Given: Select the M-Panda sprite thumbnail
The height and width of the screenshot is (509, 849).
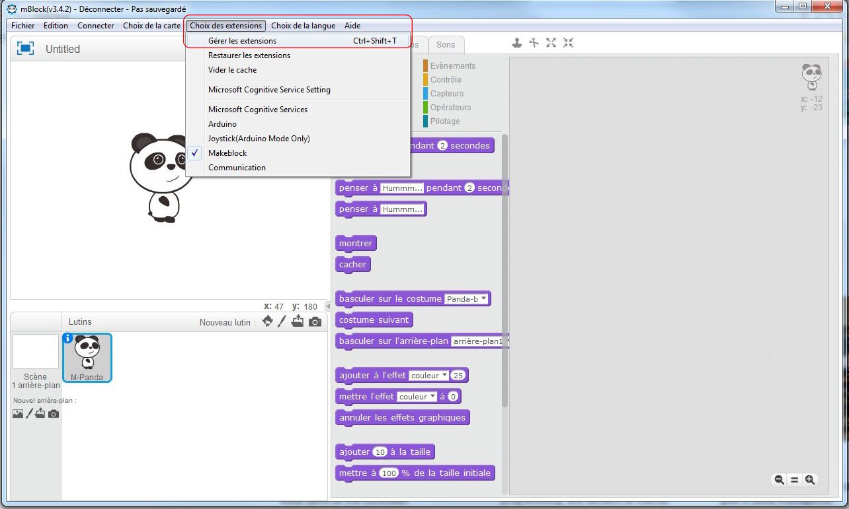Looking at the screenshot, I should (x=87, y=357).
